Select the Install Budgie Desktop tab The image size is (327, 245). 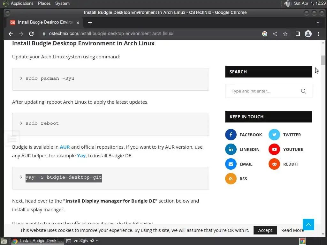pyautogui.click(x=45, y=22)
